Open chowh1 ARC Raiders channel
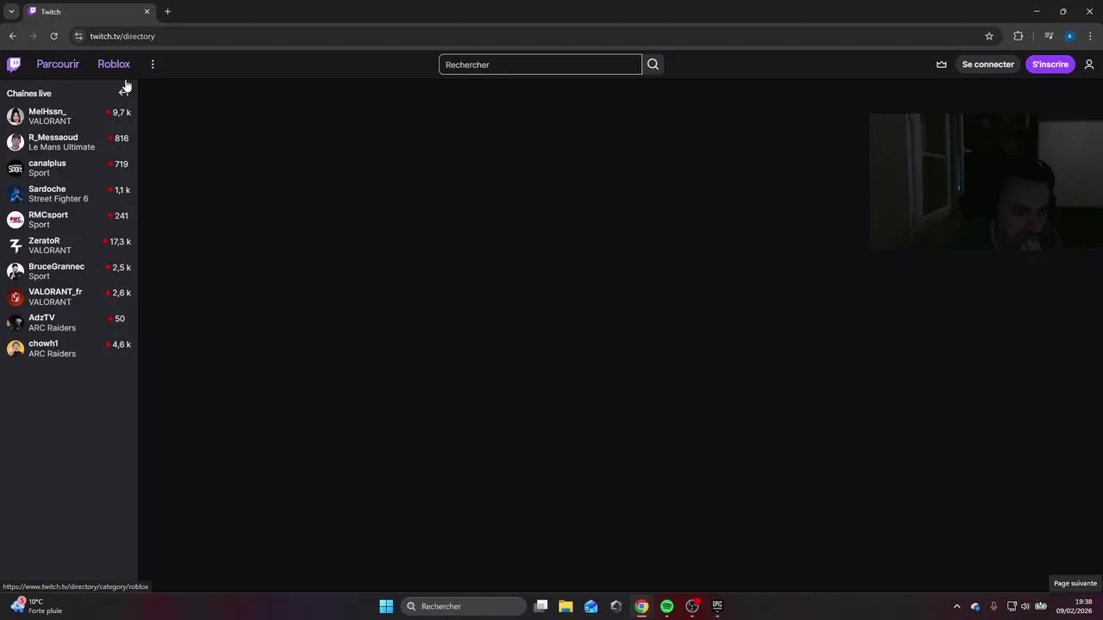The height and width of the screenshot is (620, 1103). [69, 349]
